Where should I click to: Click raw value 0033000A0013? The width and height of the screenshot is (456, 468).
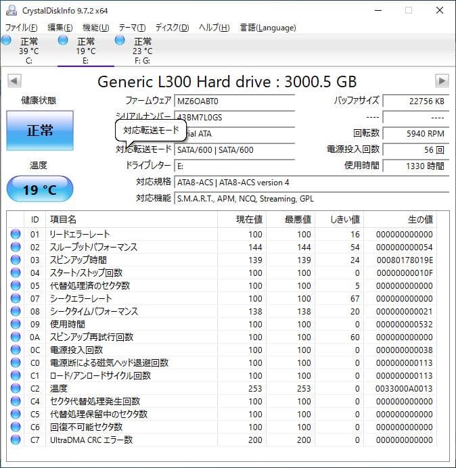tap(404, 388)
